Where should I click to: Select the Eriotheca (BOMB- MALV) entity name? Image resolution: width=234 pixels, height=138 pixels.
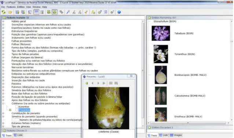188,116
